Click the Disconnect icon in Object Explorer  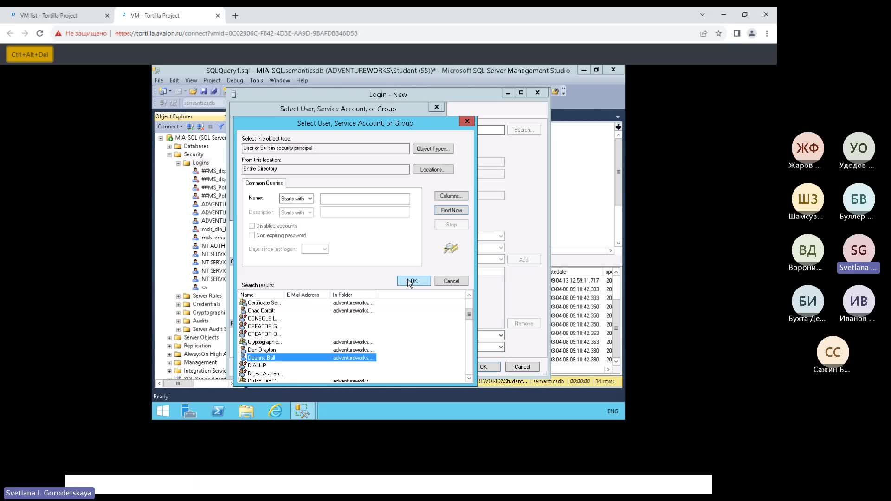click(200, 127)
